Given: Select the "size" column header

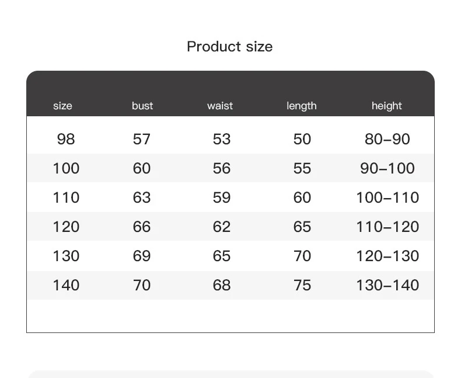Looking at the screenshot, I should [62, 106].
